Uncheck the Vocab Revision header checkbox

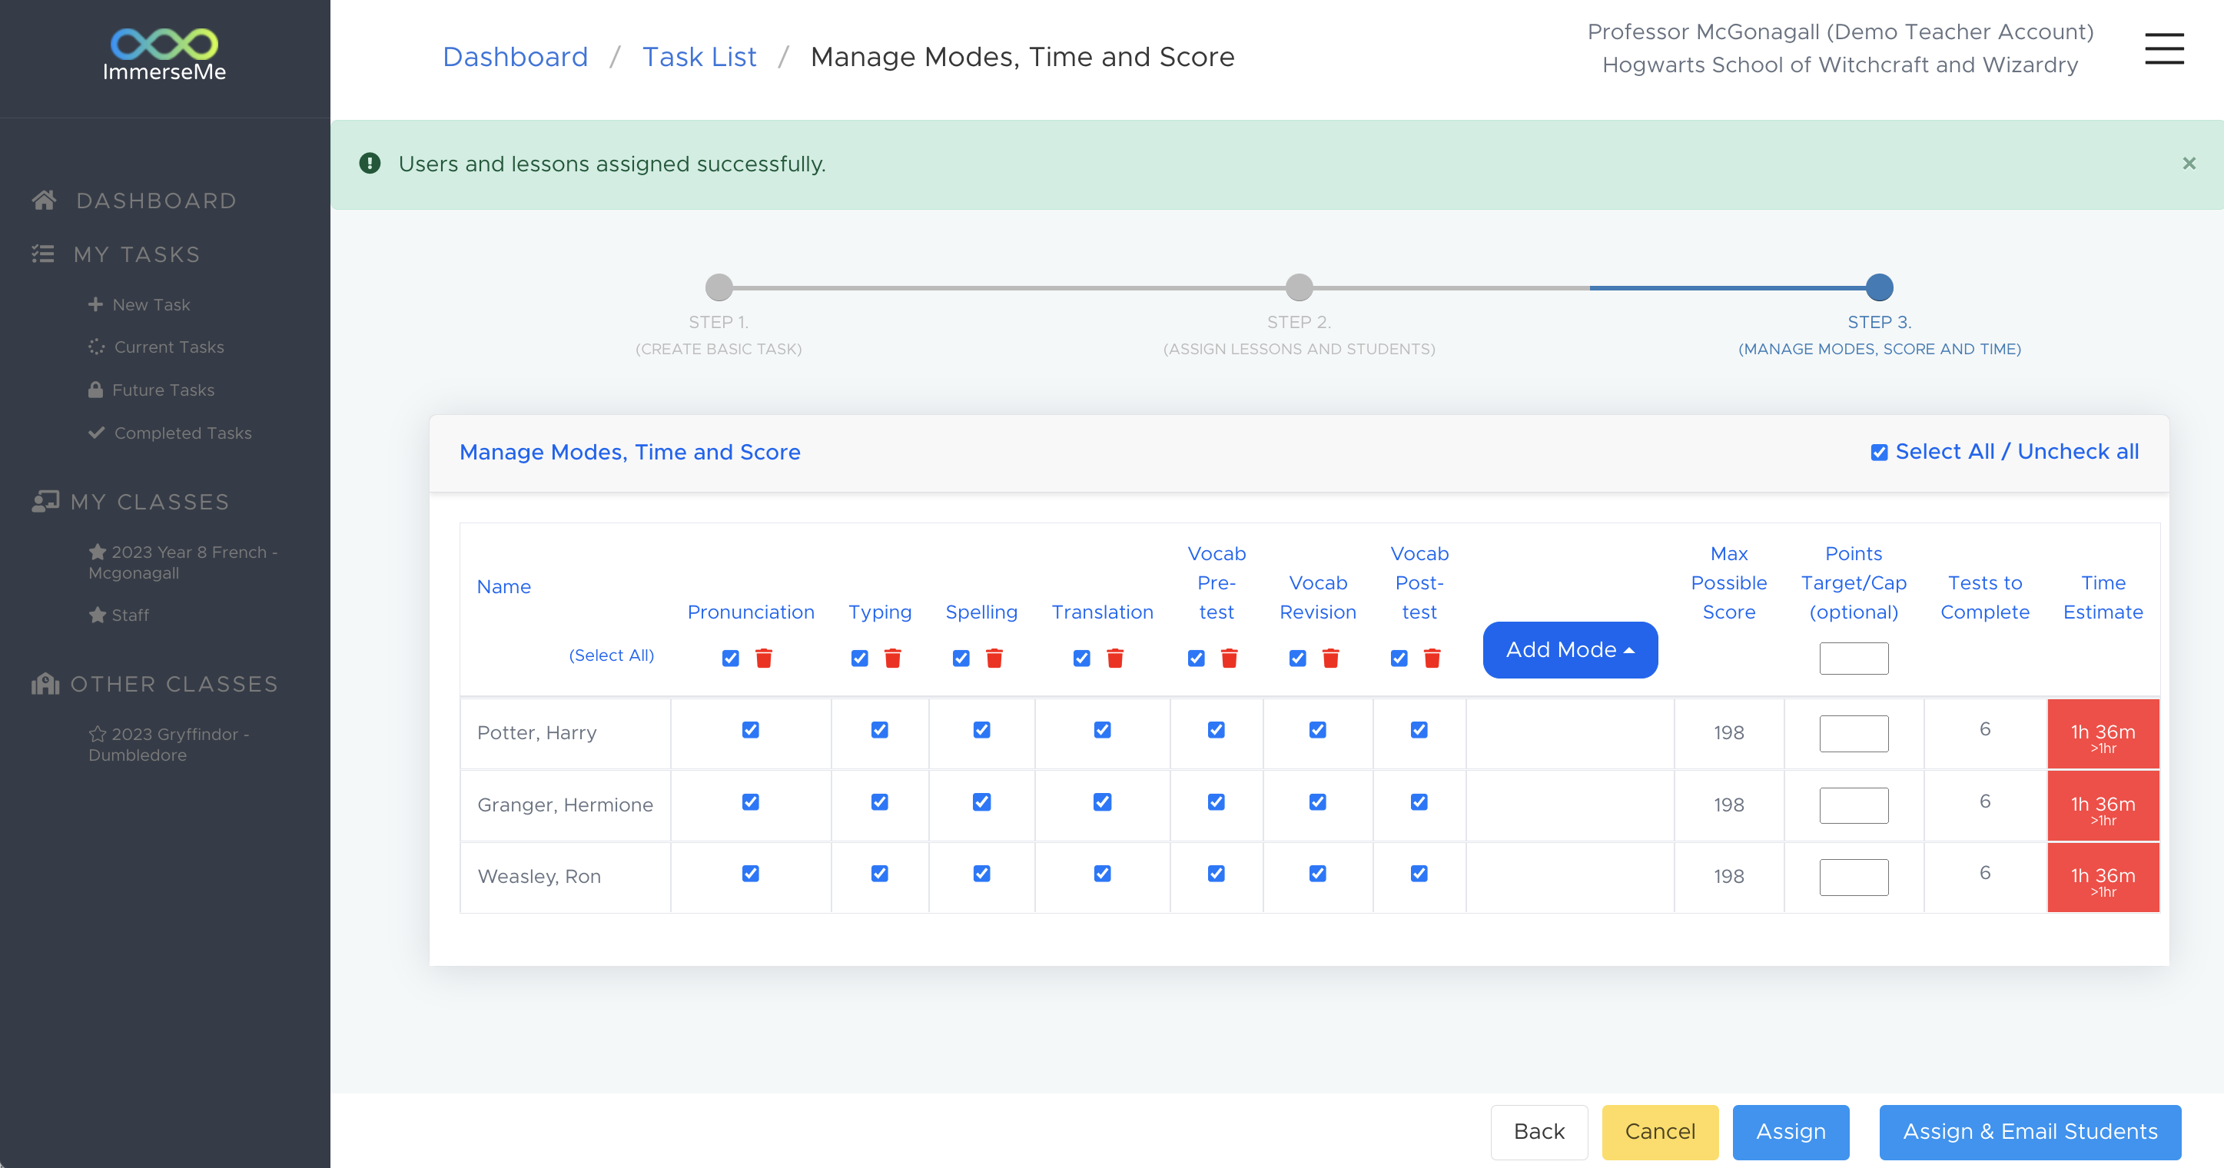coord(1296,658)
